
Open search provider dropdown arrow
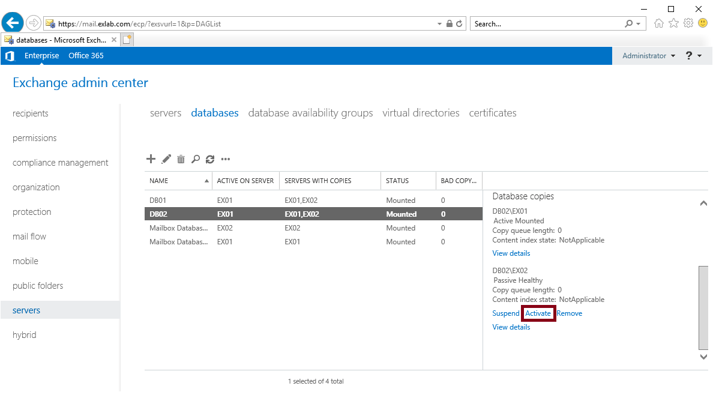[x=639, y=23]
